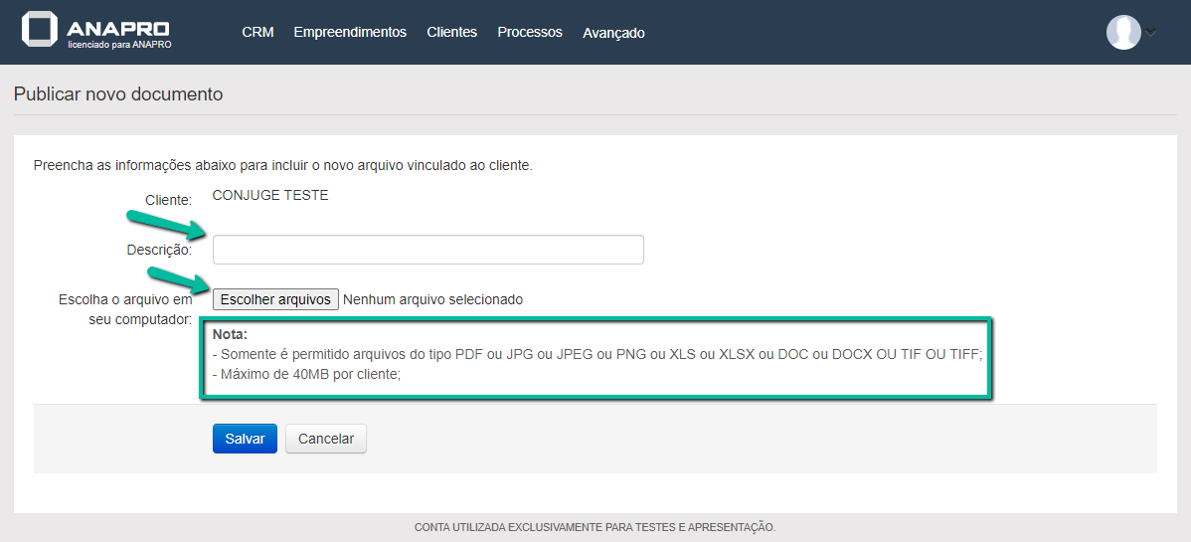Click the Descrição field label

pos(159,250)
